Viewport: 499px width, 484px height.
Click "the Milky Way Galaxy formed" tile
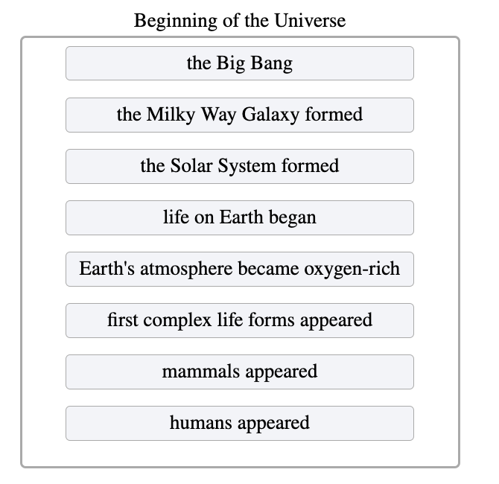pos(240,115)
